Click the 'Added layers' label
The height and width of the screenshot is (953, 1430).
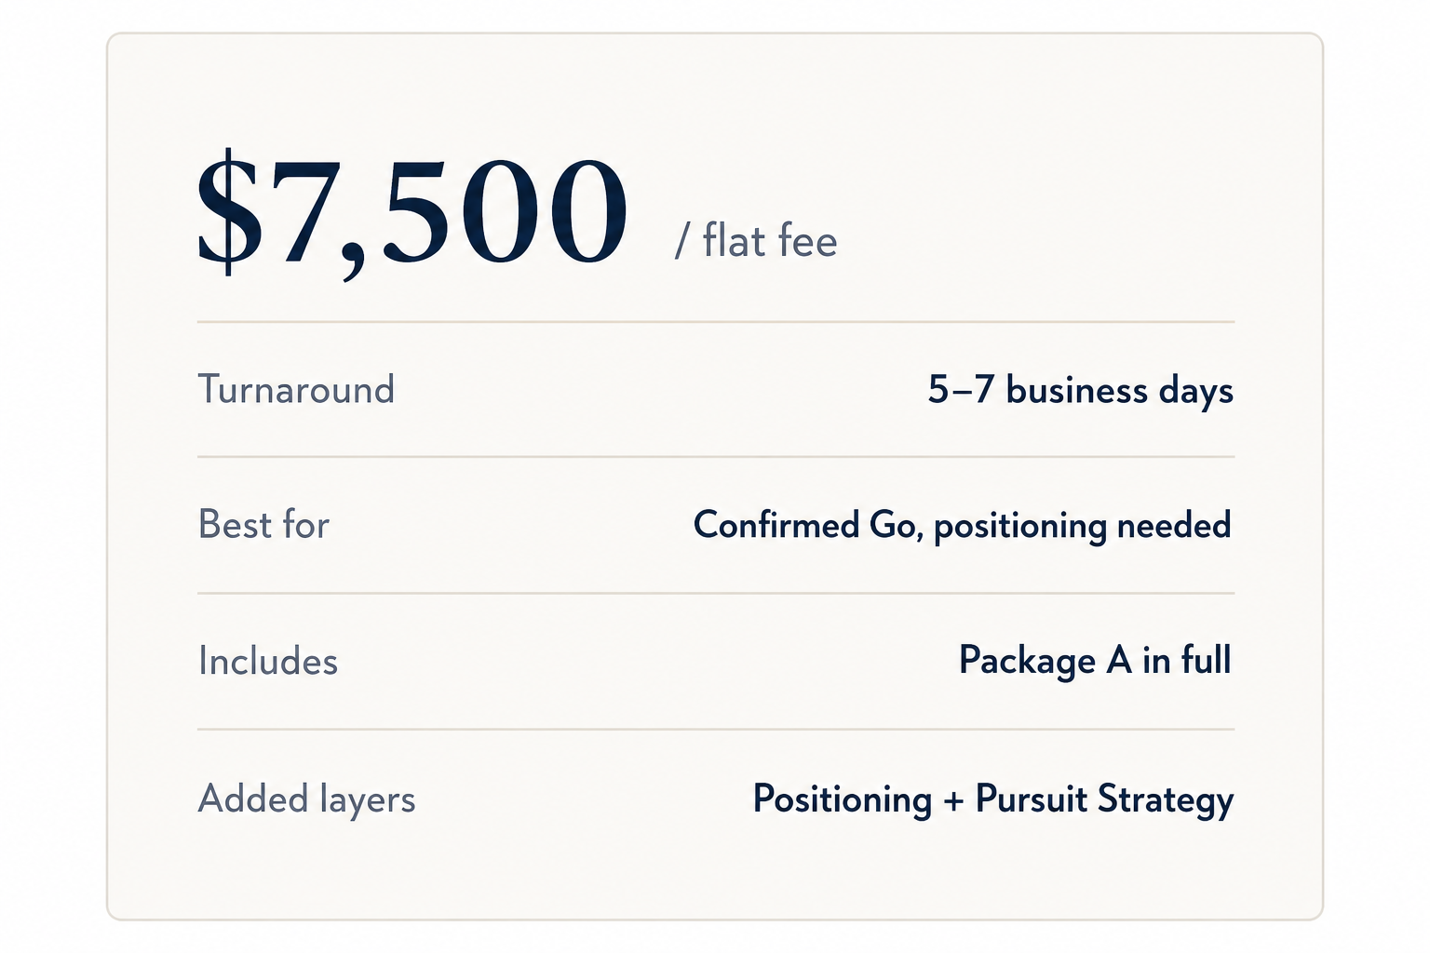click(x=306, y=800)
